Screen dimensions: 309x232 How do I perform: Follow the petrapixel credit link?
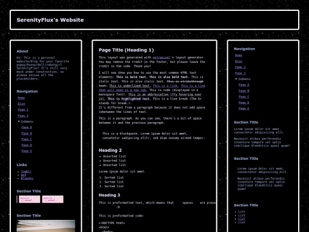tap(161, 57)
